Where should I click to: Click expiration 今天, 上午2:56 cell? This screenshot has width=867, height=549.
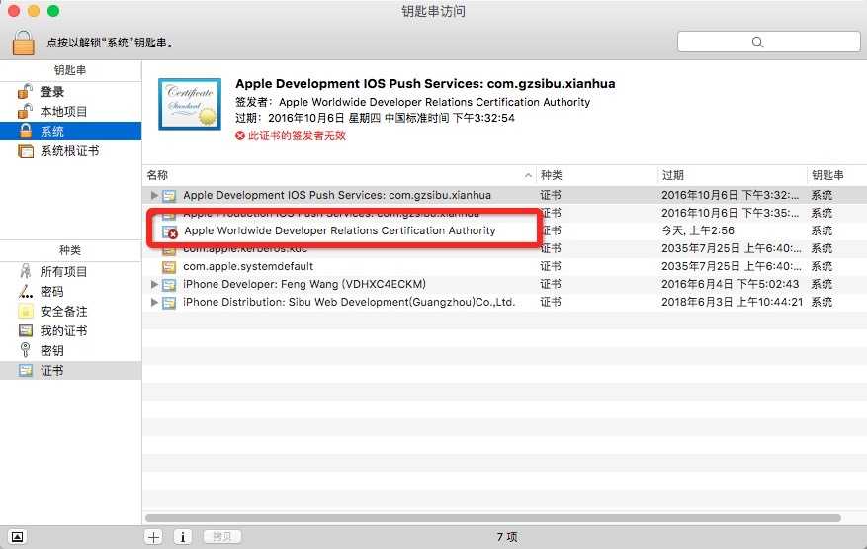click(698, 230)
